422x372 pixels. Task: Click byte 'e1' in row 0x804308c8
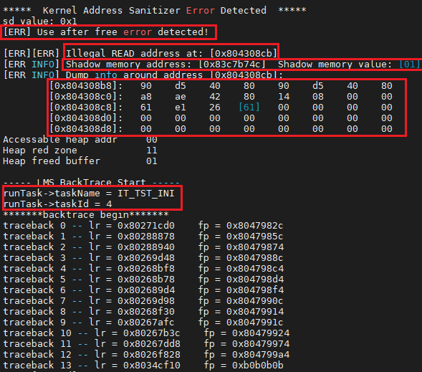click(181, 108)
